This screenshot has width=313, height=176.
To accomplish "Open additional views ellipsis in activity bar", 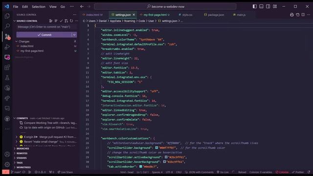I will pos(7,129).
